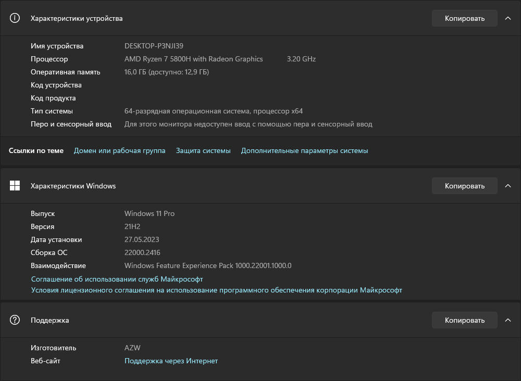The width and height of the screenshot is (521, 381).
Task: Click the question mark Поддержка icon
Action: (15, 320)
